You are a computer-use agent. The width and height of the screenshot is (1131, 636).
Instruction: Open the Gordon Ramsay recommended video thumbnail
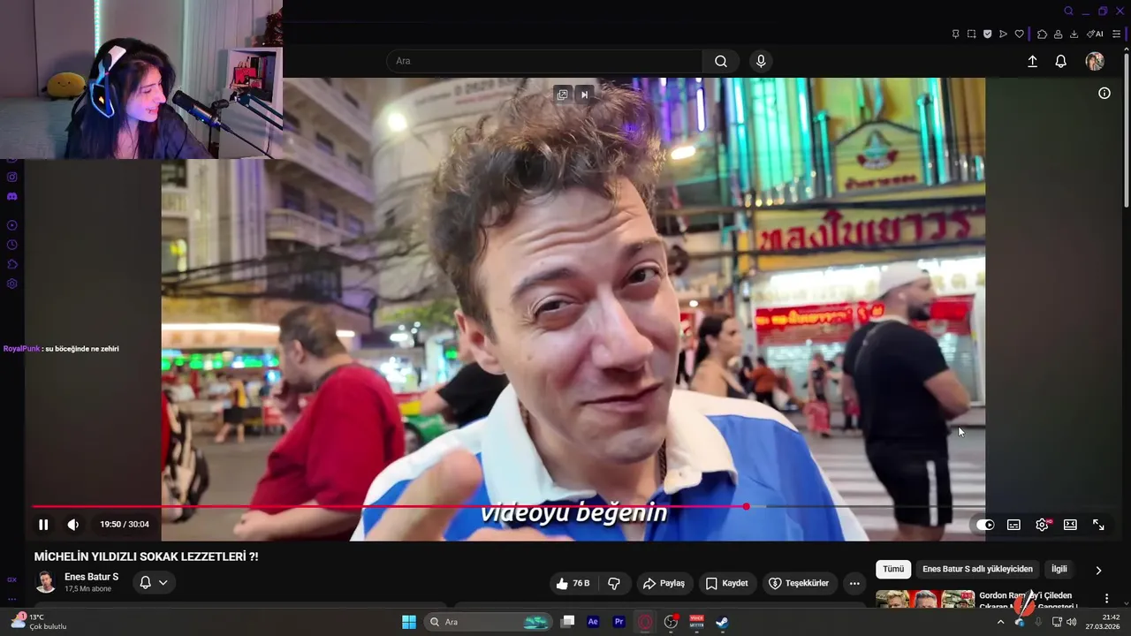925,600
